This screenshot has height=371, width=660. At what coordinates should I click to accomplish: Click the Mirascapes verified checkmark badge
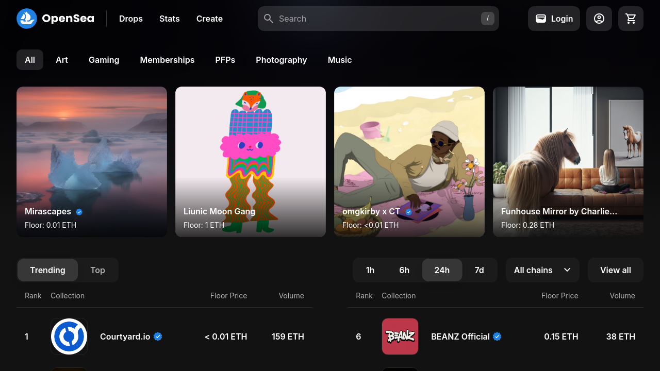pyautogui.click(x=79, y=212)
